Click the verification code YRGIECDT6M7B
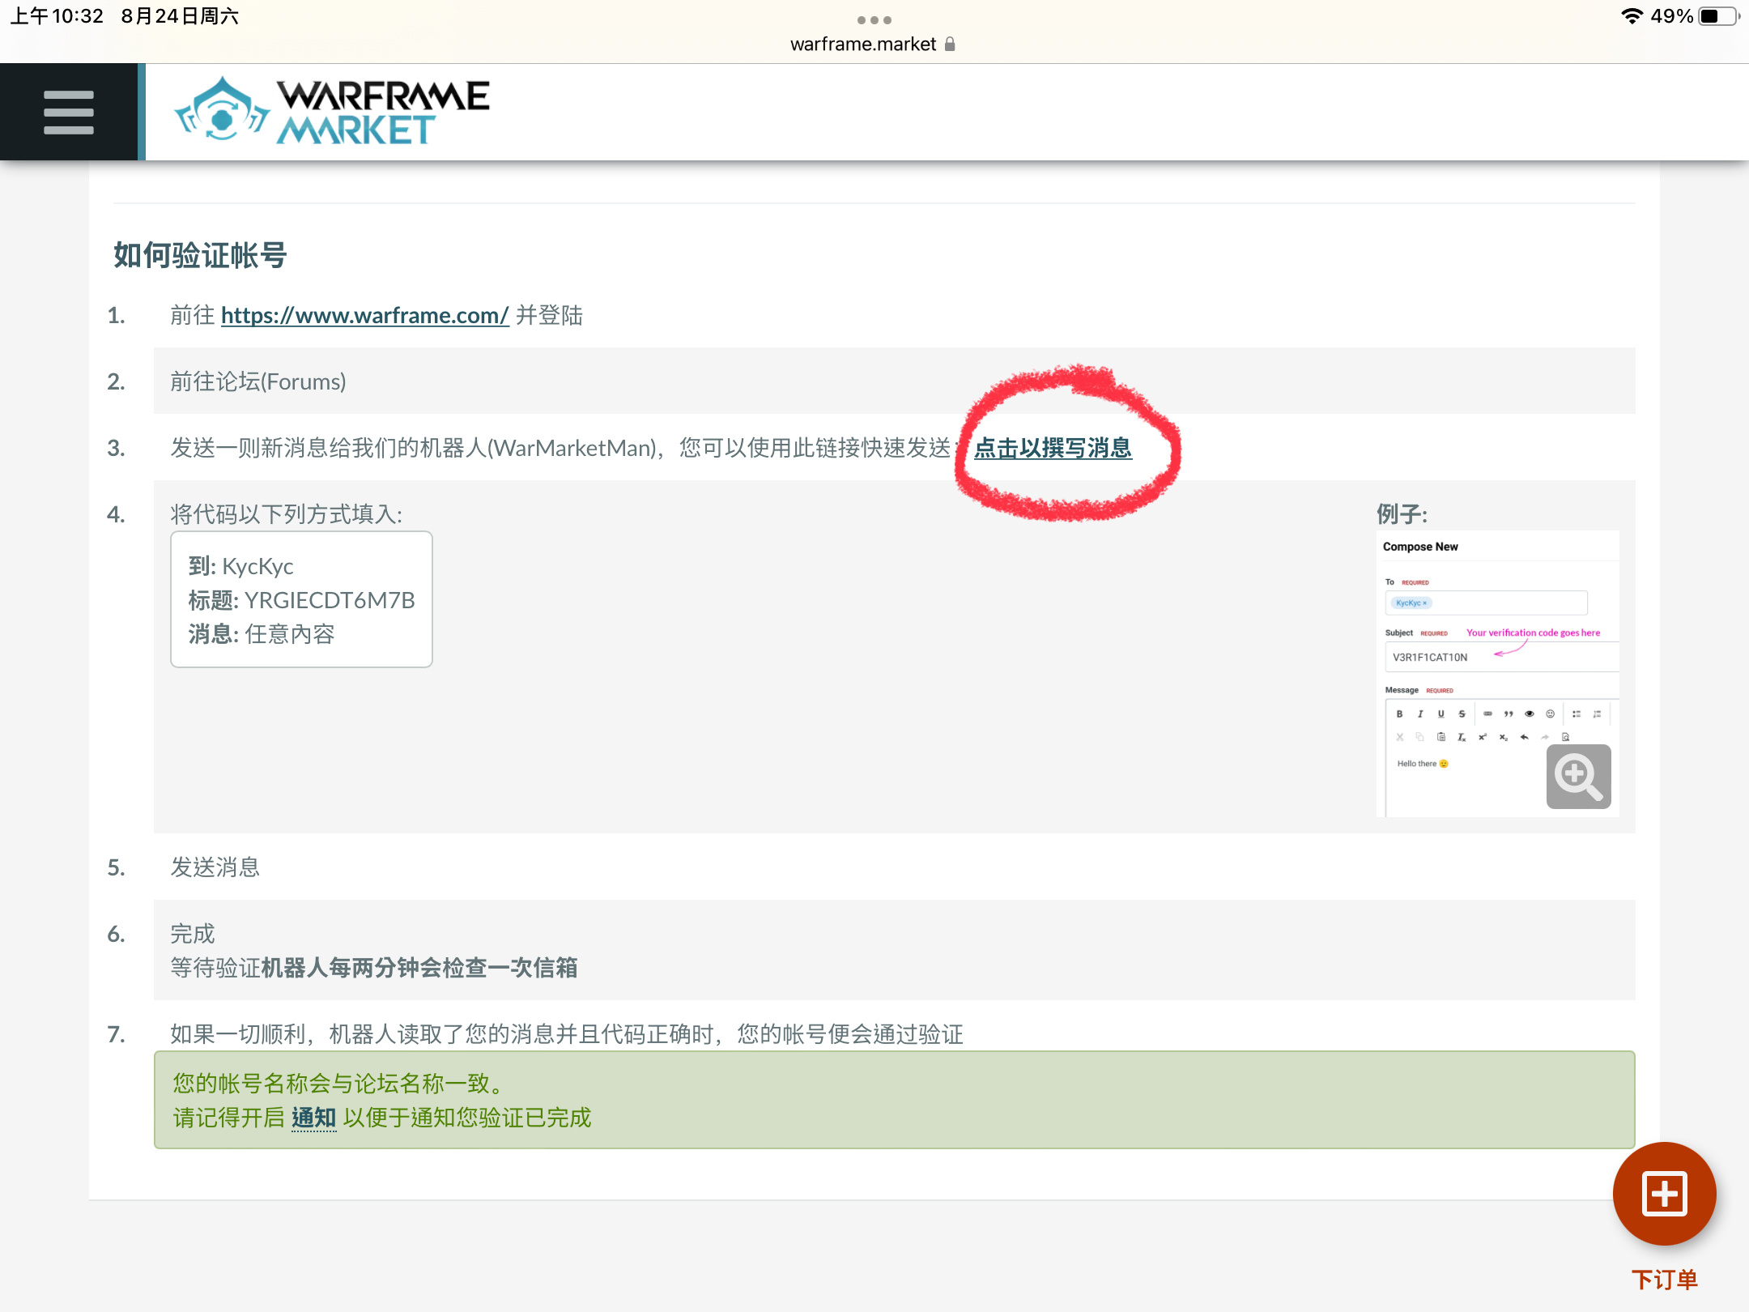The height and width of the screenshot is (1312, 1749). 330,600
